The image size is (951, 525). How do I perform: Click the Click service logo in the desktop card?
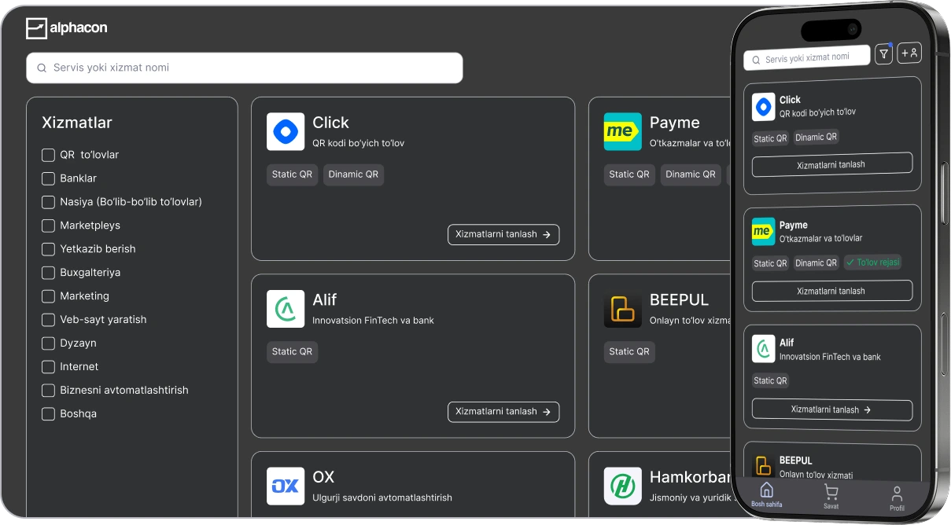coord(286,131)
